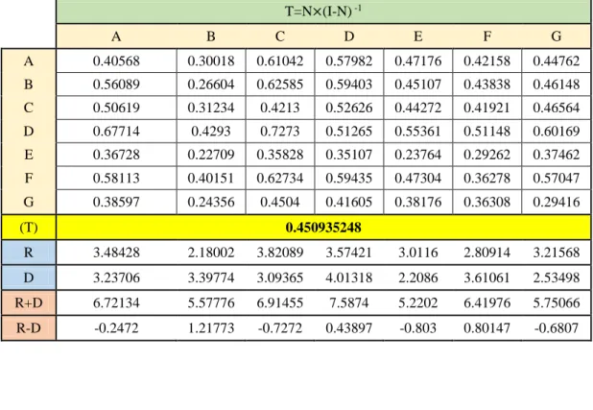
Task: Select cell value 0.46564
Action: [x=556, y=108]
